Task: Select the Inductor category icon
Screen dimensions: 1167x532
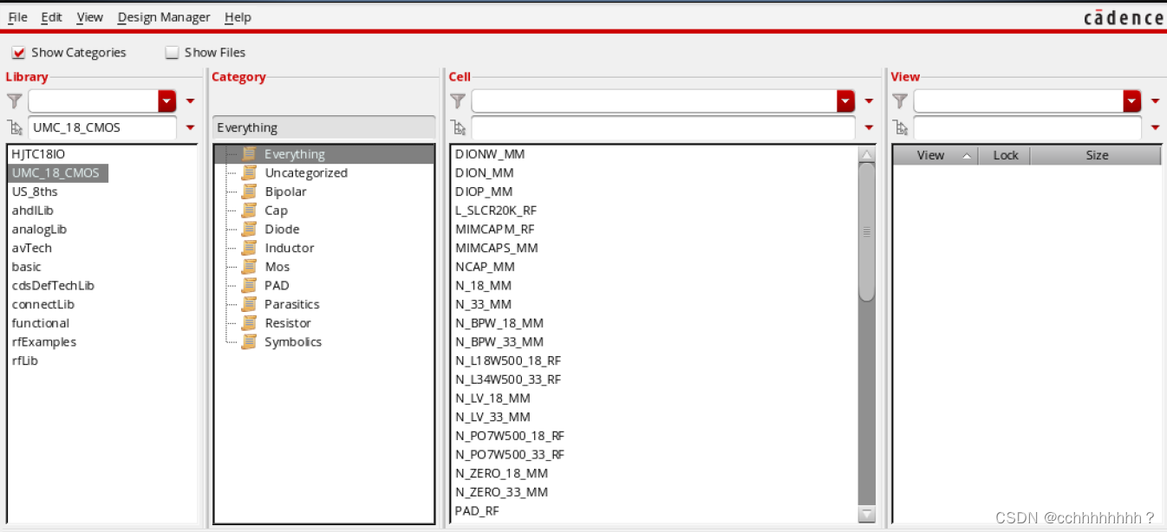Action: click(250, 248)
